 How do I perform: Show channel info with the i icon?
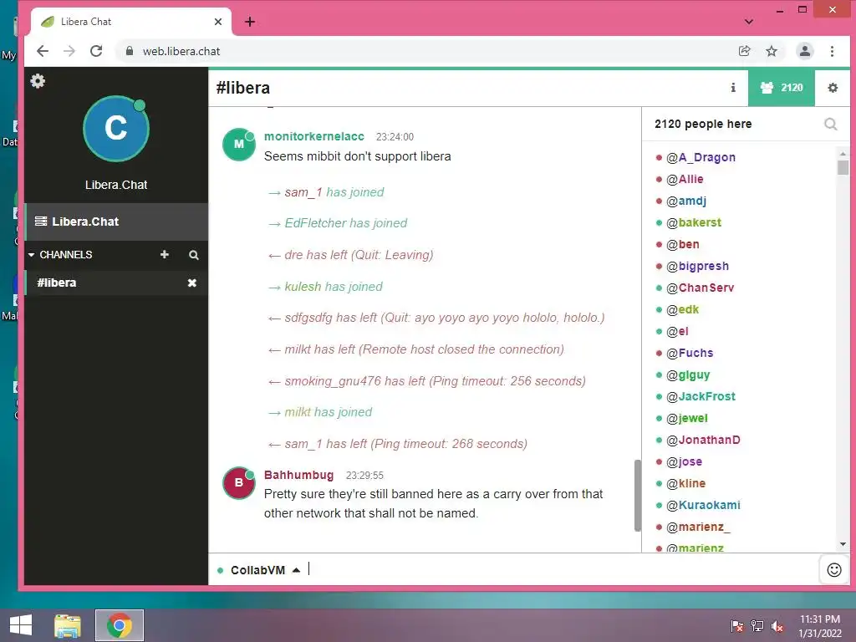pos(733,87)
